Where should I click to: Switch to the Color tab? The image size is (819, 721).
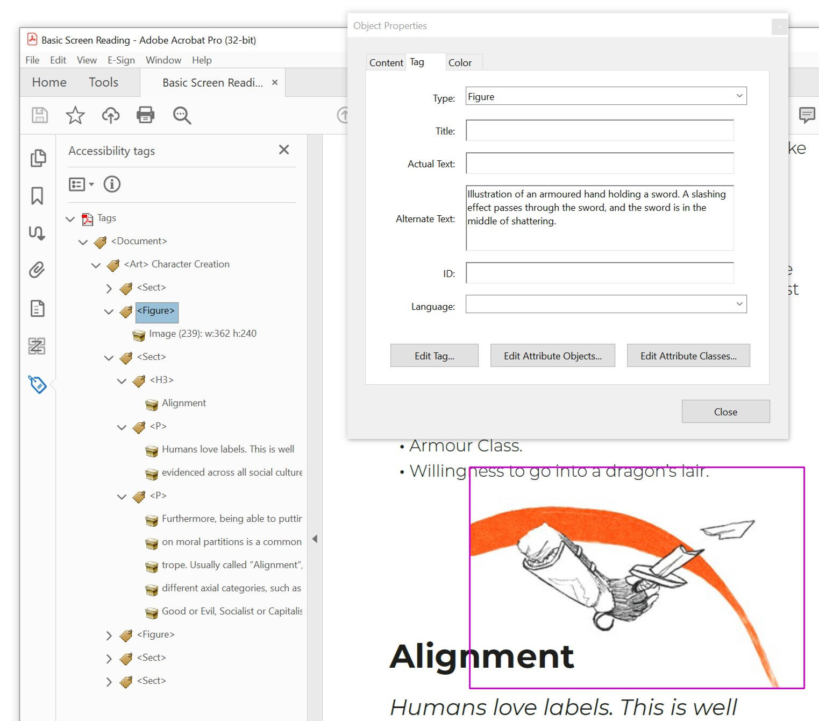(x=461, y=62)
